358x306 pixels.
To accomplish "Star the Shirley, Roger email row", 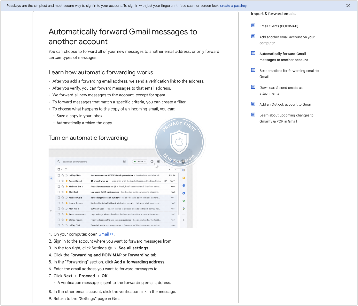I will pos(62,220).
